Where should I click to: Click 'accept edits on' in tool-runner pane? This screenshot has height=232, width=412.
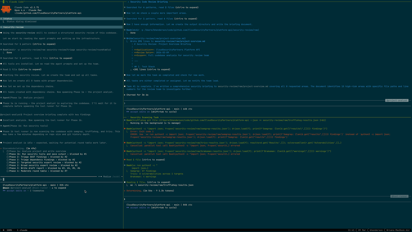point(140,208)
